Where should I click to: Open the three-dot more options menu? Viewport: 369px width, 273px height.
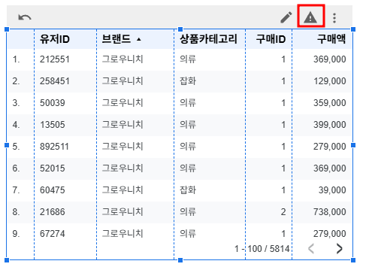coord(334,18)
